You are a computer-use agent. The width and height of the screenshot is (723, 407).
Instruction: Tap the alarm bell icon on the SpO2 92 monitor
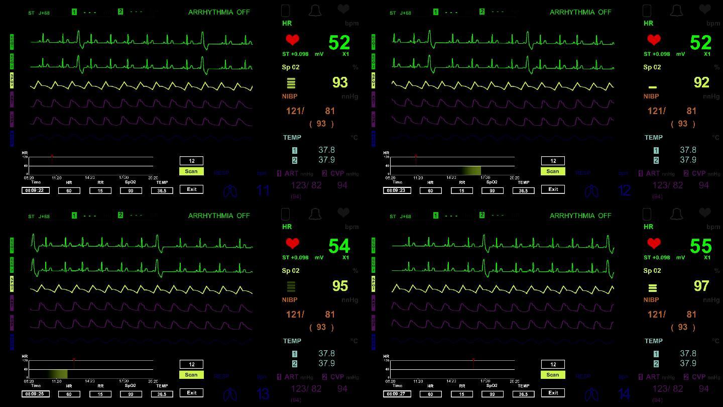676,11
